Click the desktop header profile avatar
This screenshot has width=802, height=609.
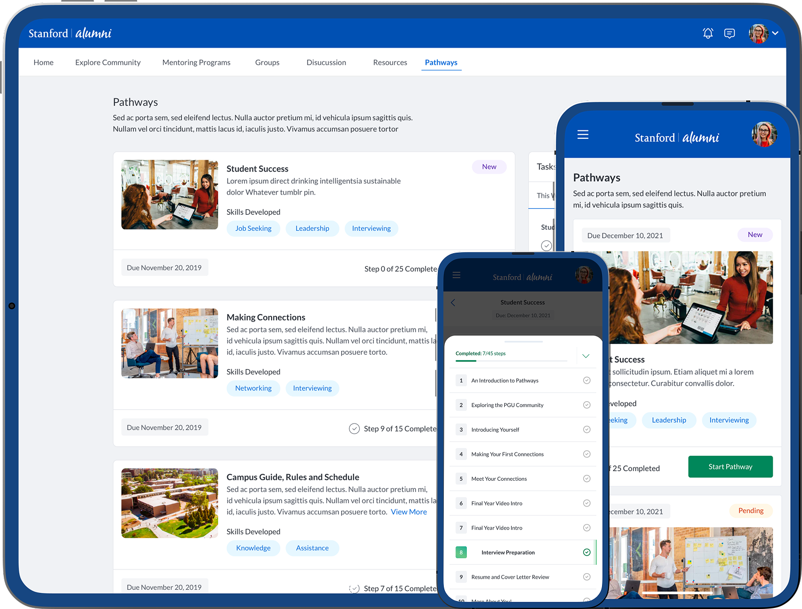coord(758,33)
